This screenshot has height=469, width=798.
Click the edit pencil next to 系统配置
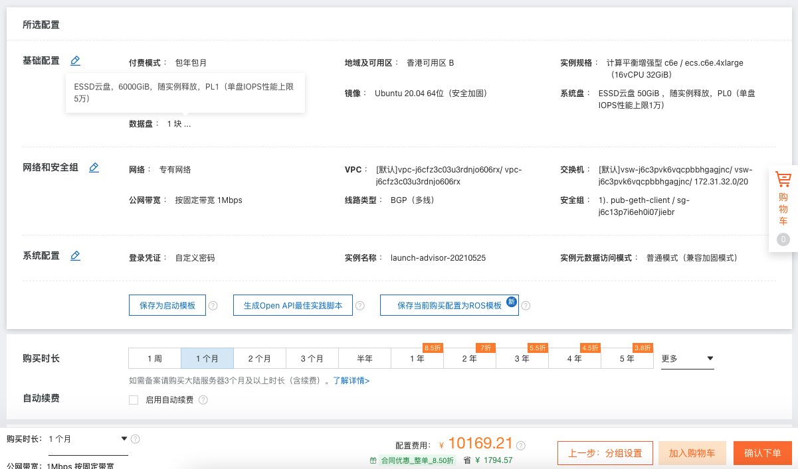(x=75, y=256)
